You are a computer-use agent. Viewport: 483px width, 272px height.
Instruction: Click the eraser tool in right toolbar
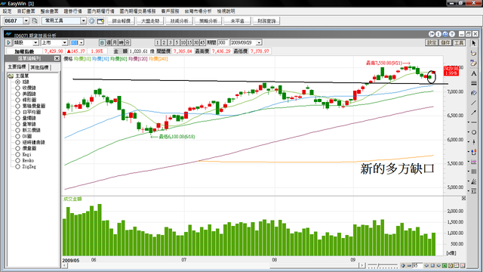[474, 54]
